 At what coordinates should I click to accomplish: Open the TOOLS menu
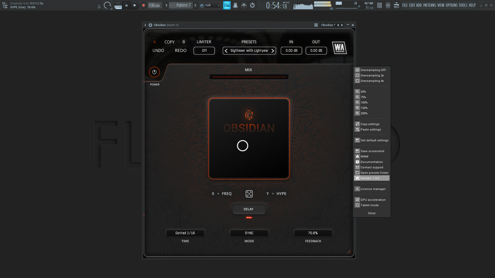[x=463, y=5]
